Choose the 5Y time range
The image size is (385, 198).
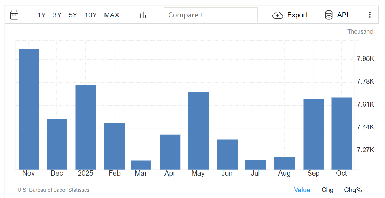(x=73, y=15)
